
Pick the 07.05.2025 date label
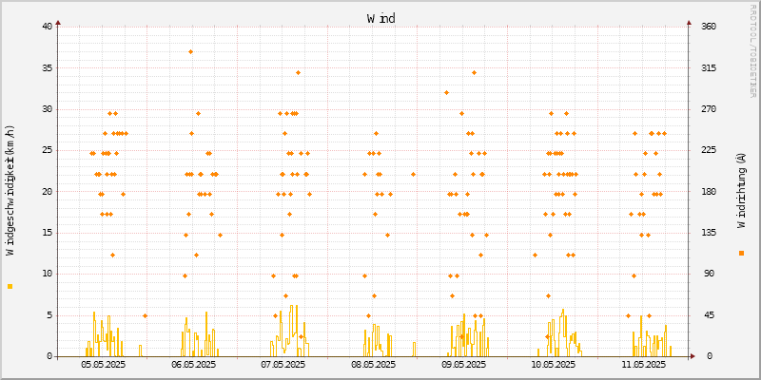283,364
